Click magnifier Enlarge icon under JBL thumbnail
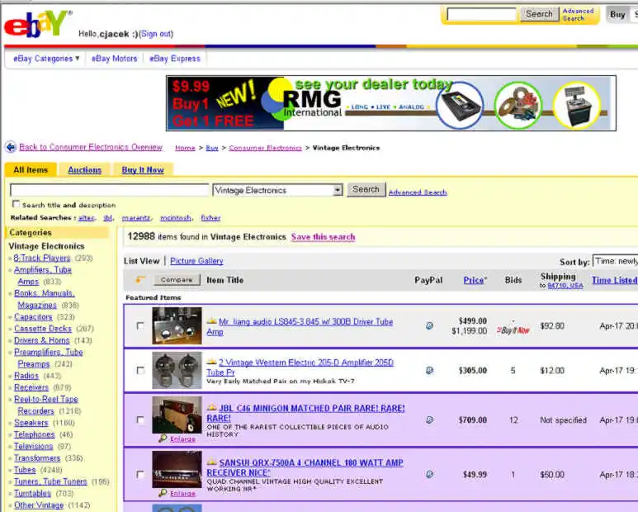Image resolution: width=638 pixels, height=512 pixels. [163, 439]
